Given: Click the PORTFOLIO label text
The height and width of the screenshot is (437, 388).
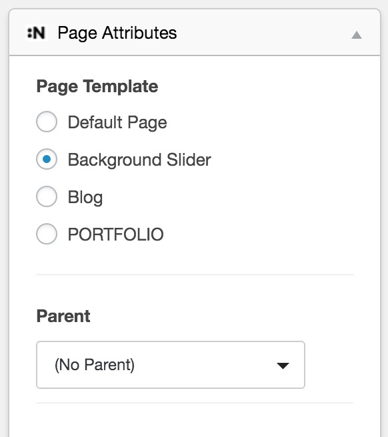Looking at the screenshot, I should click(x=116, y=235).
